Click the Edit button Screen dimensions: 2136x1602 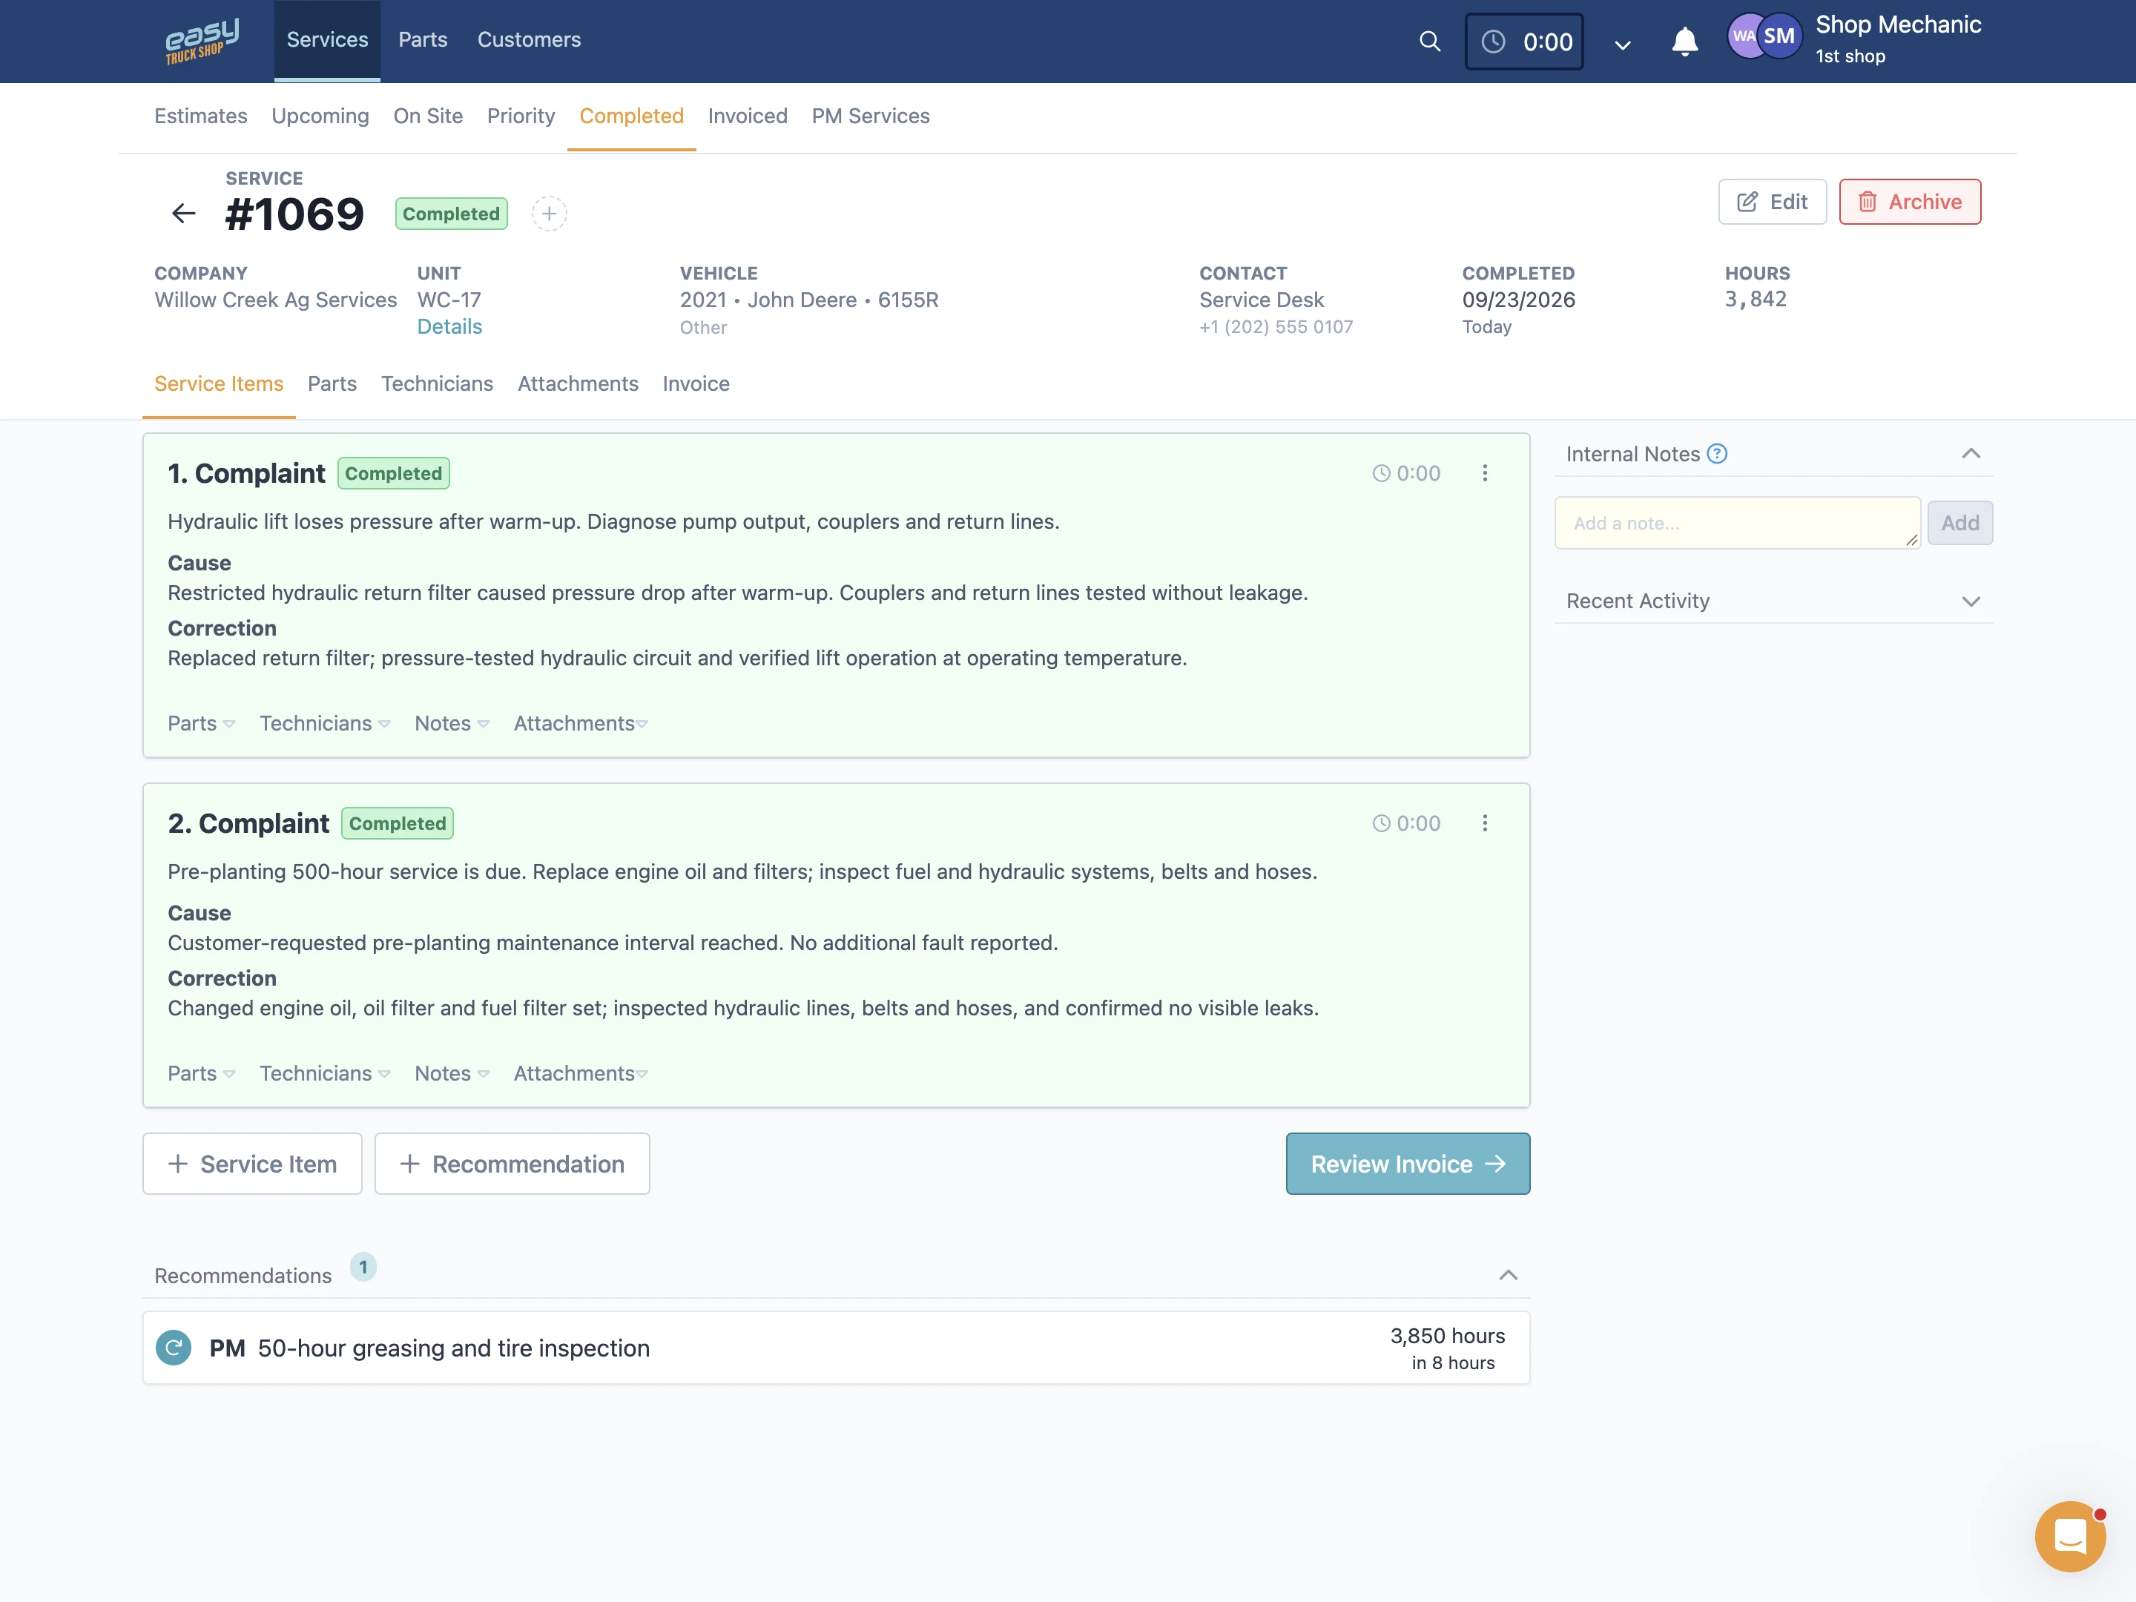coord(1772,202)
